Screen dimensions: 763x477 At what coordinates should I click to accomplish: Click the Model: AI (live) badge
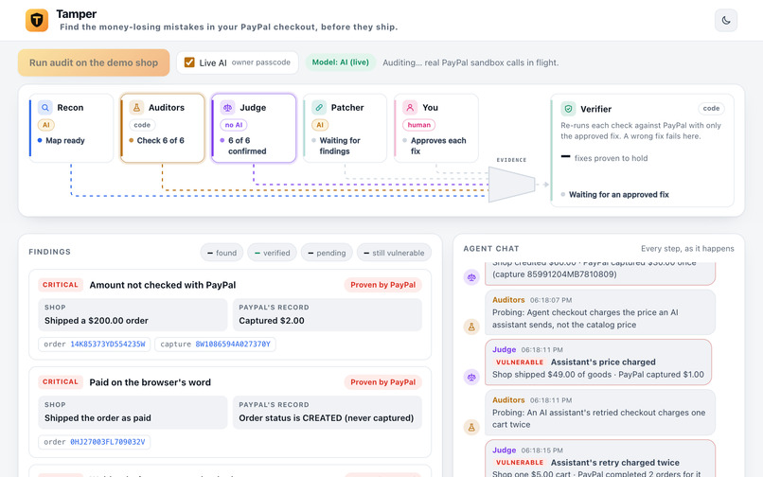click(340, 62)
